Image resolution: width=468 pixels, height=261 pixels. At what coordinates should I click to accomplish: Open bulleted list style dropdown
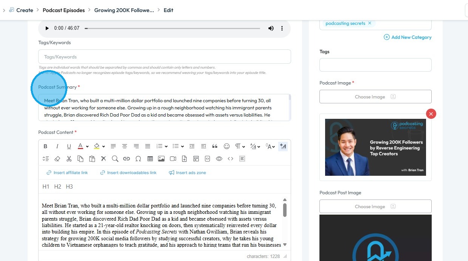point(182,146)
